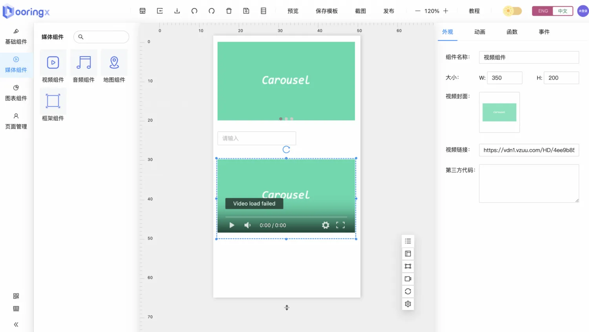Click the 发布 publish button
Image resolution: width=589 pixels, height=332 pixels.
tap(389, 11)
